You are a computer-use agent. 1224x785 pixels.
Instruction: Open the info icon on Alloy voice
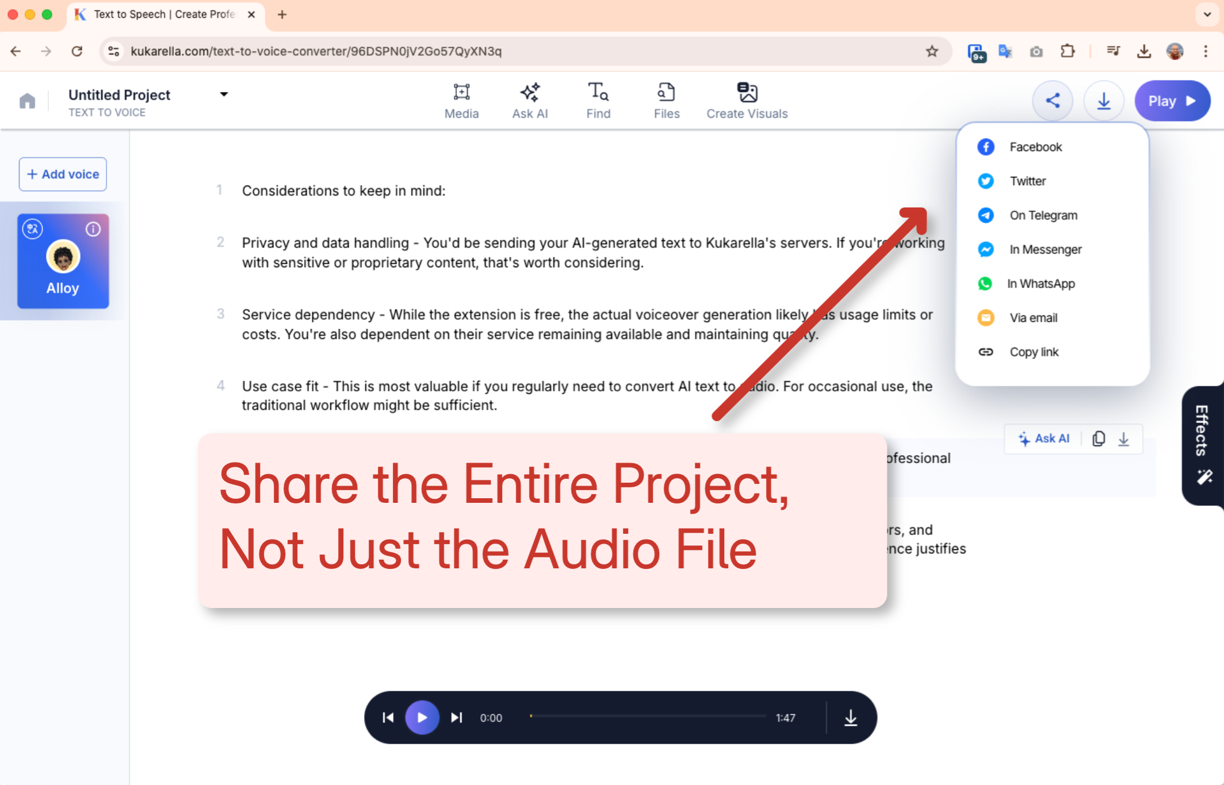point(93,229)
